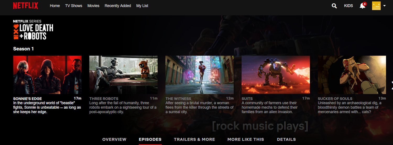The height and width of the screenshot is (145, 393).
Task: Play the Suits episode thumbnail
Action: pyautogui.click(x=276, y=75)
